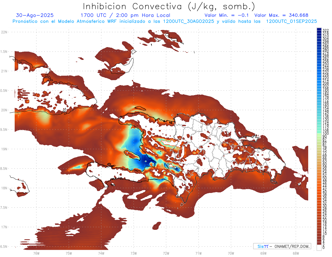Click the '76W' longitude label

click(36, 253)
